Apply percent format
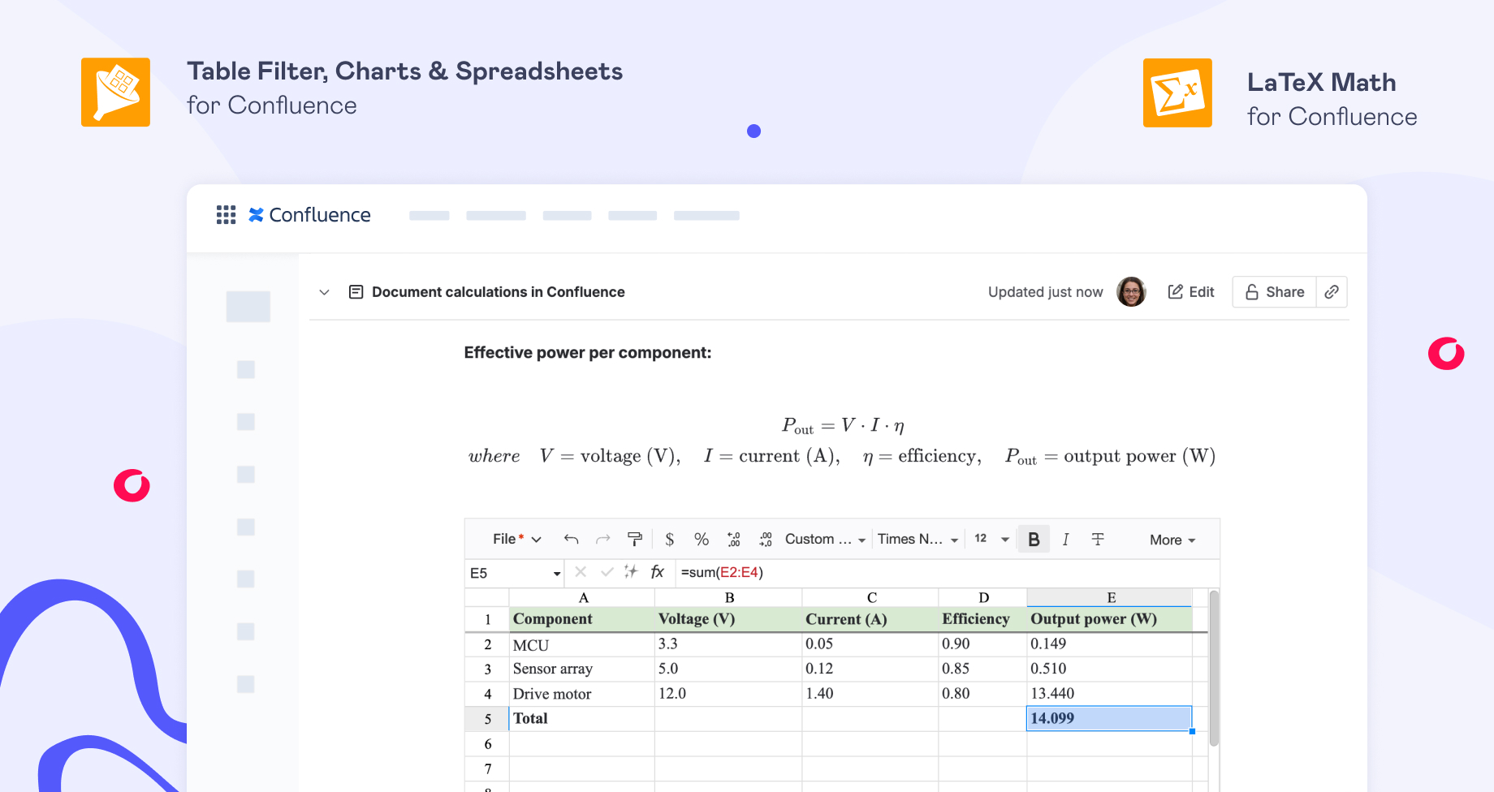The height and width of the screenshot is (792, 1494). [x=702, y=540]
